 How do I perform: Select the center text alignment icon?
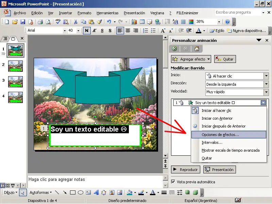[128, 31]
